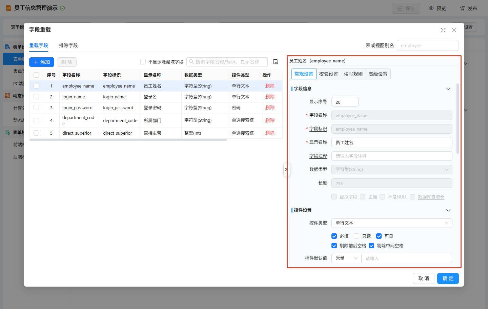Check the 只读 checkbox
The height and width of the screenshot is (309, 488).
point(357,236)
